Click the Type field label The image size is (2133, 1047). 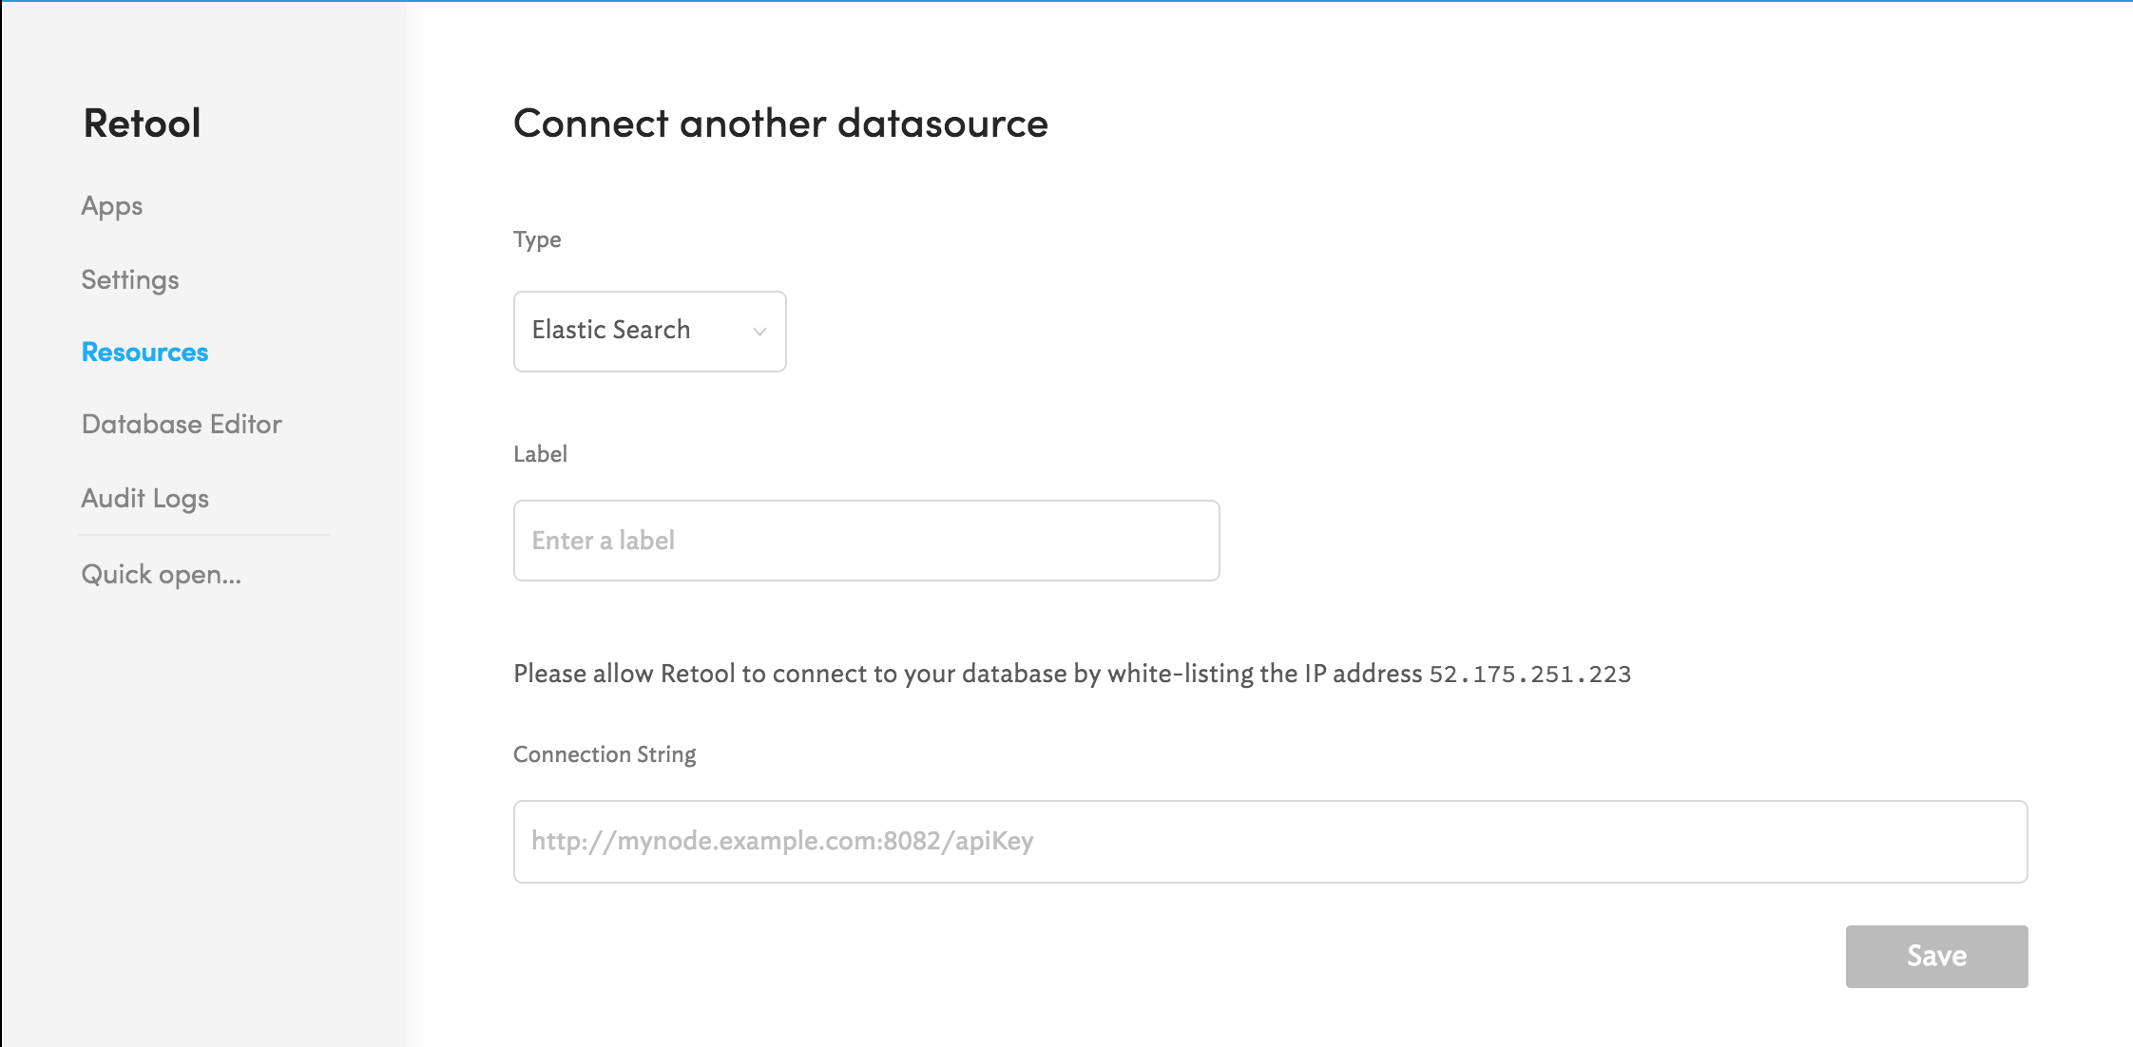coord(537,239)
